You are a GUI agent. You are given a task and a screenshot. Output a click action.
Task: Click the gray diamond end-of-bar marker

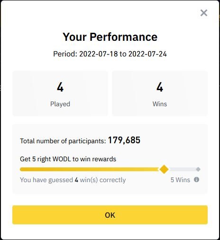tap(198, 169)
